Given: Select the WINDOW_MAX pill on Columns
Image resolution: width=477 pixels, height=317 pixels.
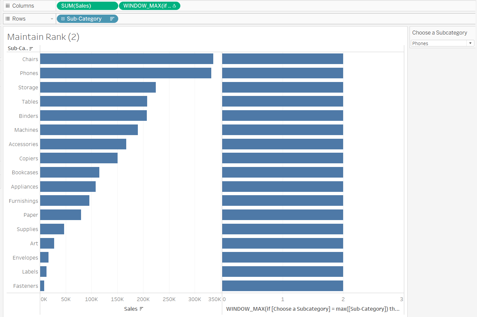Looking at the screenshot, I should (149, 6).
